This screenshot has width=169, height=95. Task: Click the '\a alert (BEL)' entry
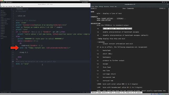[105, 54]
